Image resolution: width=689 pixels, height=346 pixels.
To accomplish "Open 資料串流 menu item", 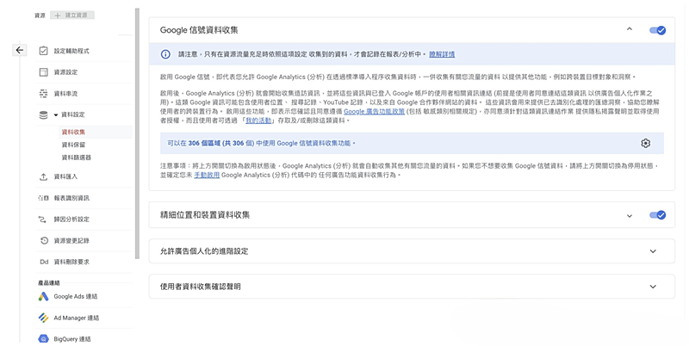I will coord(65,94).
